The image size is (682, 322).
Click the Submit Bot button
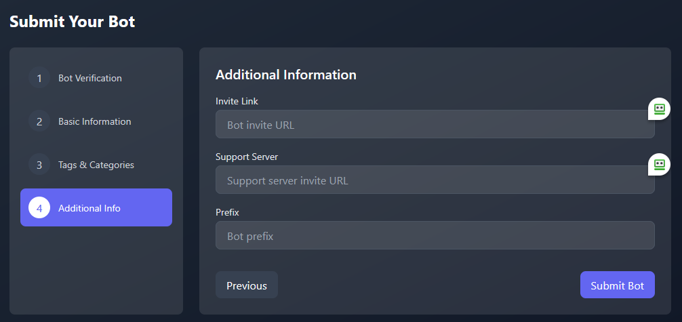617,285
